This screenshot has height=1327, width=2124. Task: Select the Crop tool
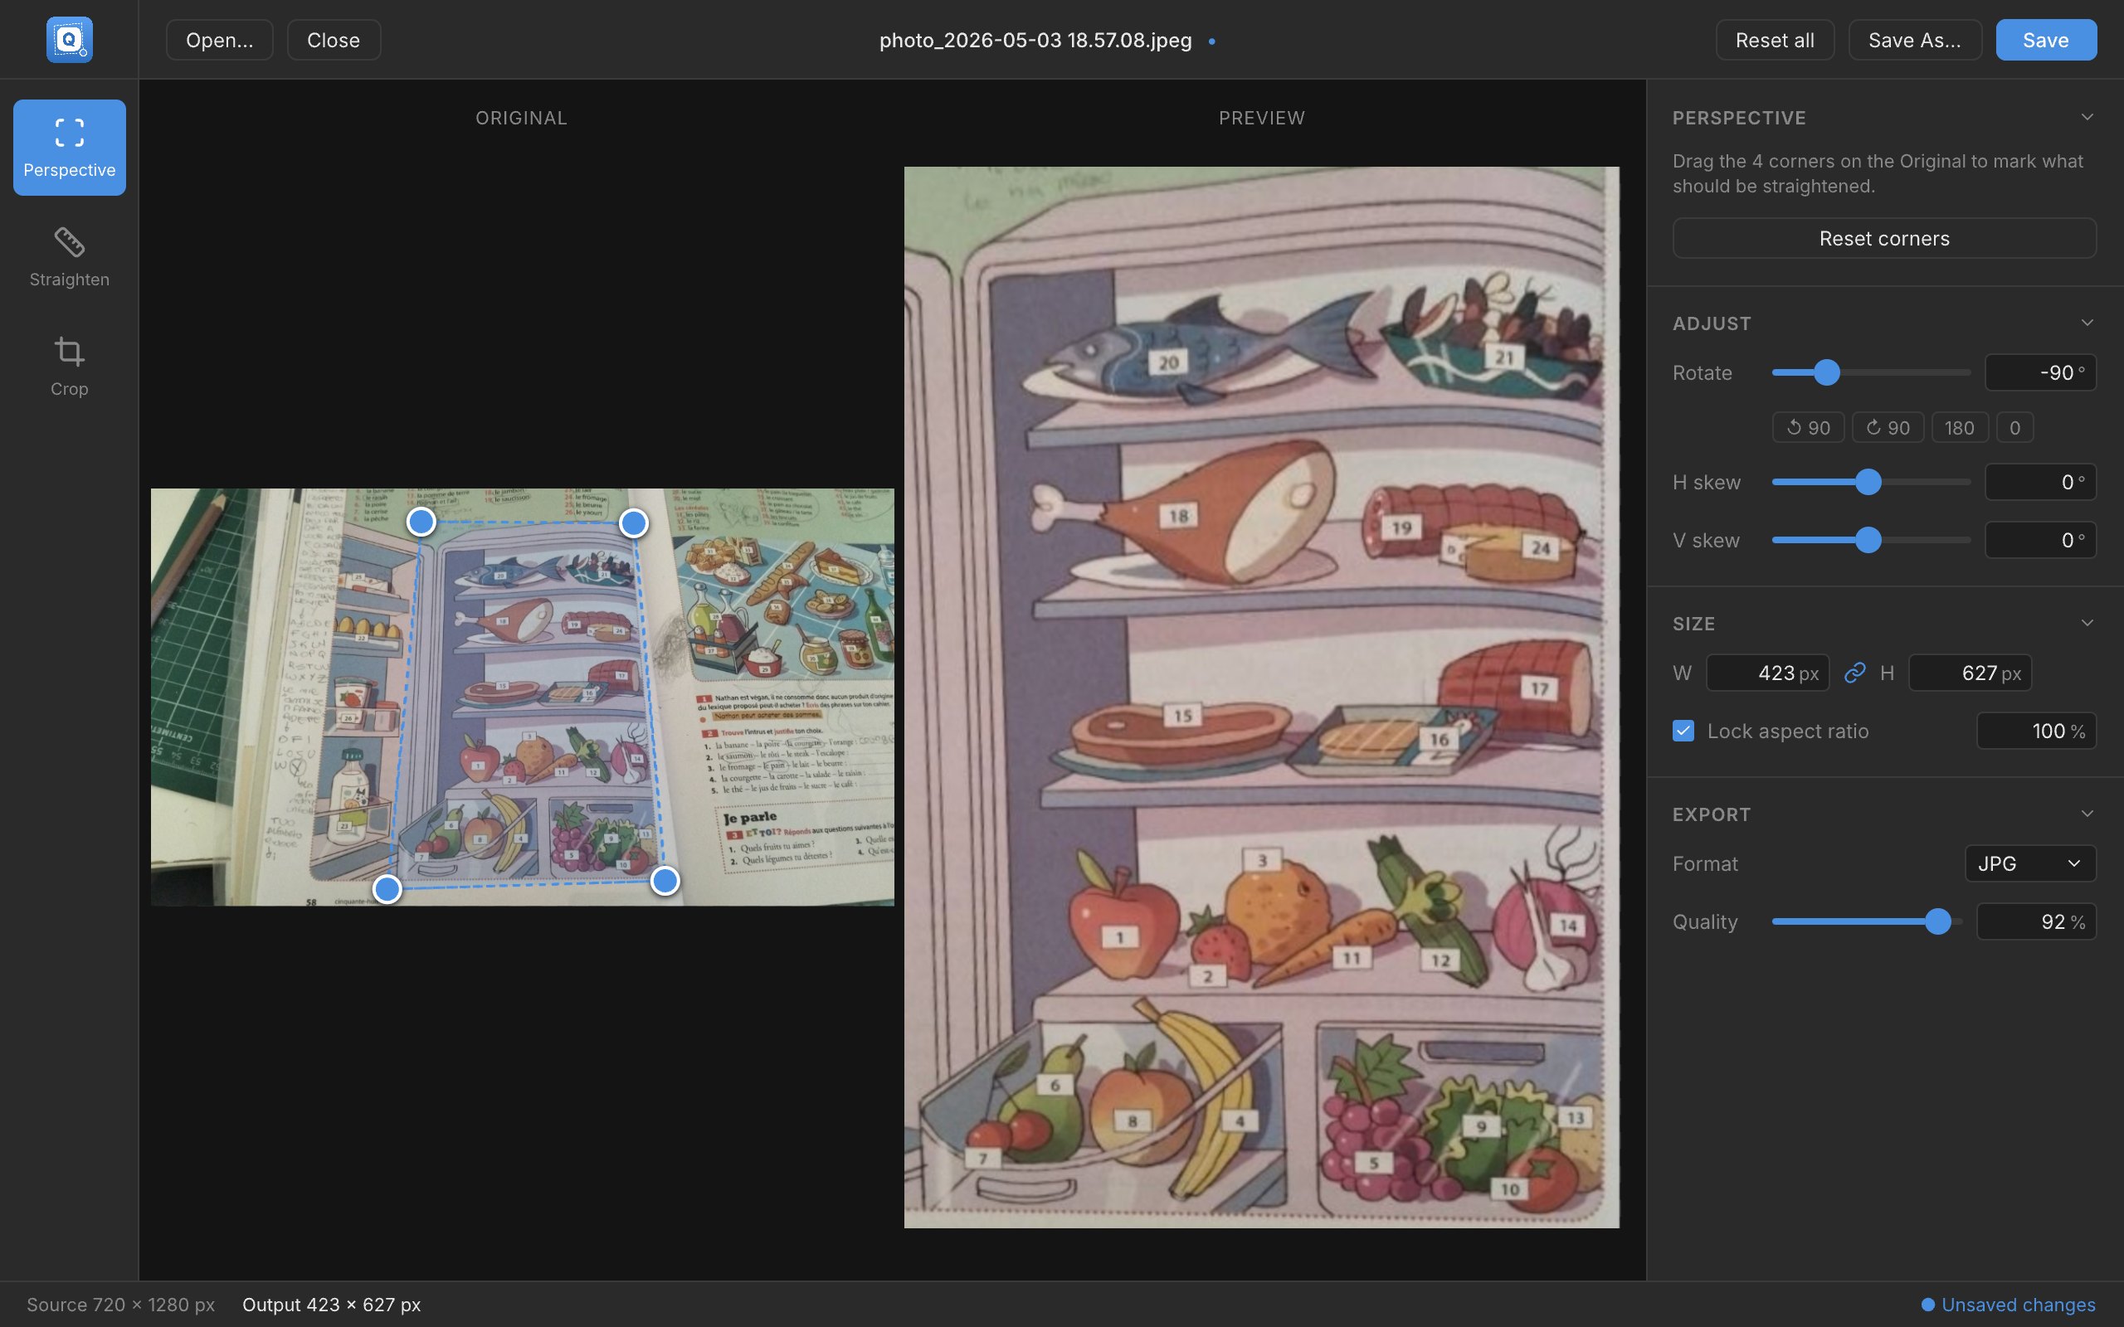click(x=70, y=366)
